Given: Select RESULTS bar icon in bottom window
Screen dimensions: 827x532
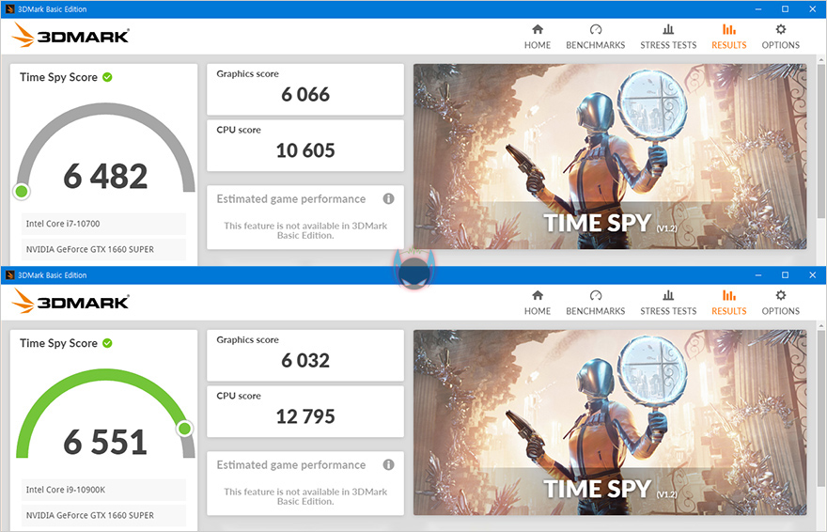Looking at the screenshot, I should coord(729,295).
